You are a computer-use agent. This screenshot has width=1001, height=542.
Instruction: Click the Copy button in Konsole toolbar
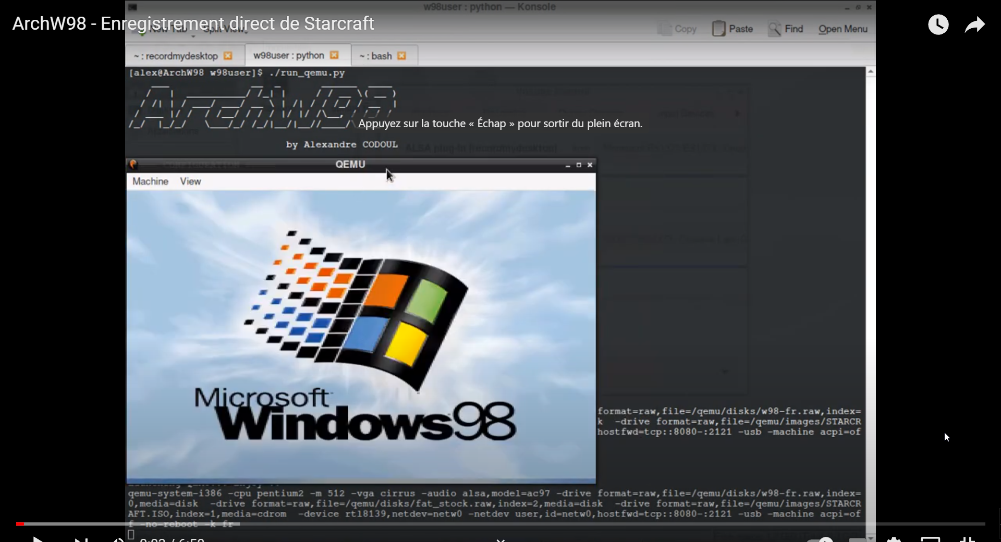pyautogui.click(x=677, y=29)
